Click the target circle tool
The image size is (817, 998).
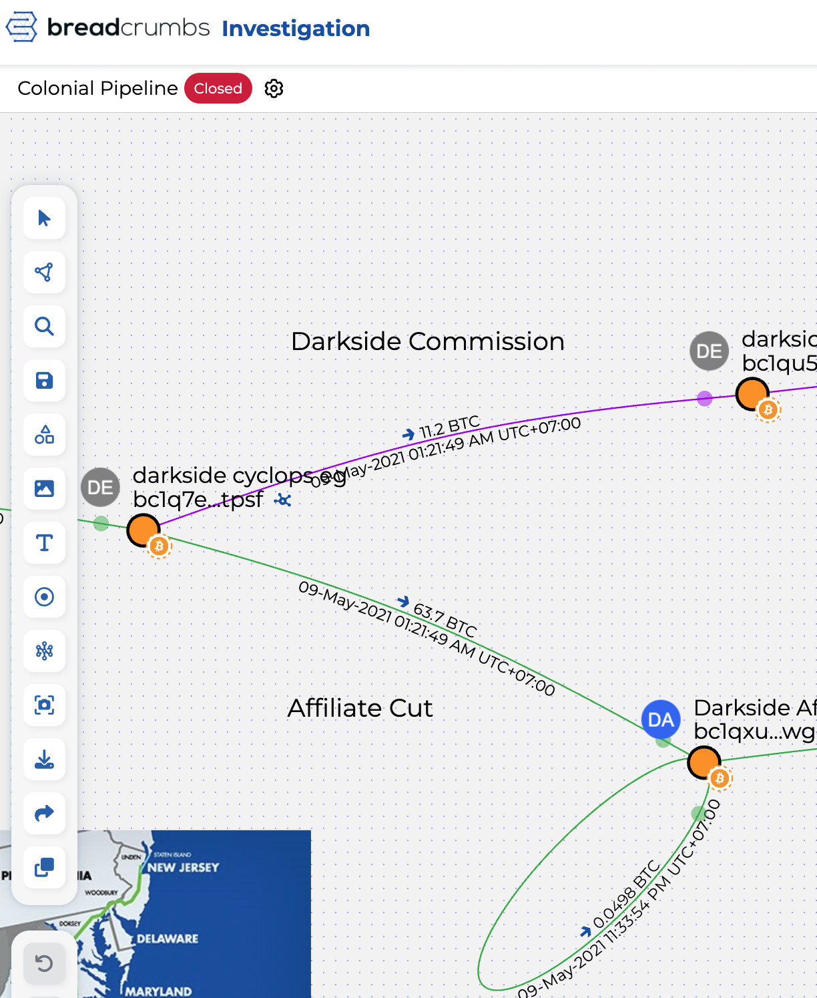pyautogui.click(x=44, y=597)
